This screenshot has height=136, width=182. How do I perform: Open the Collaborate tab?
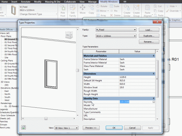tap(70, 2)
